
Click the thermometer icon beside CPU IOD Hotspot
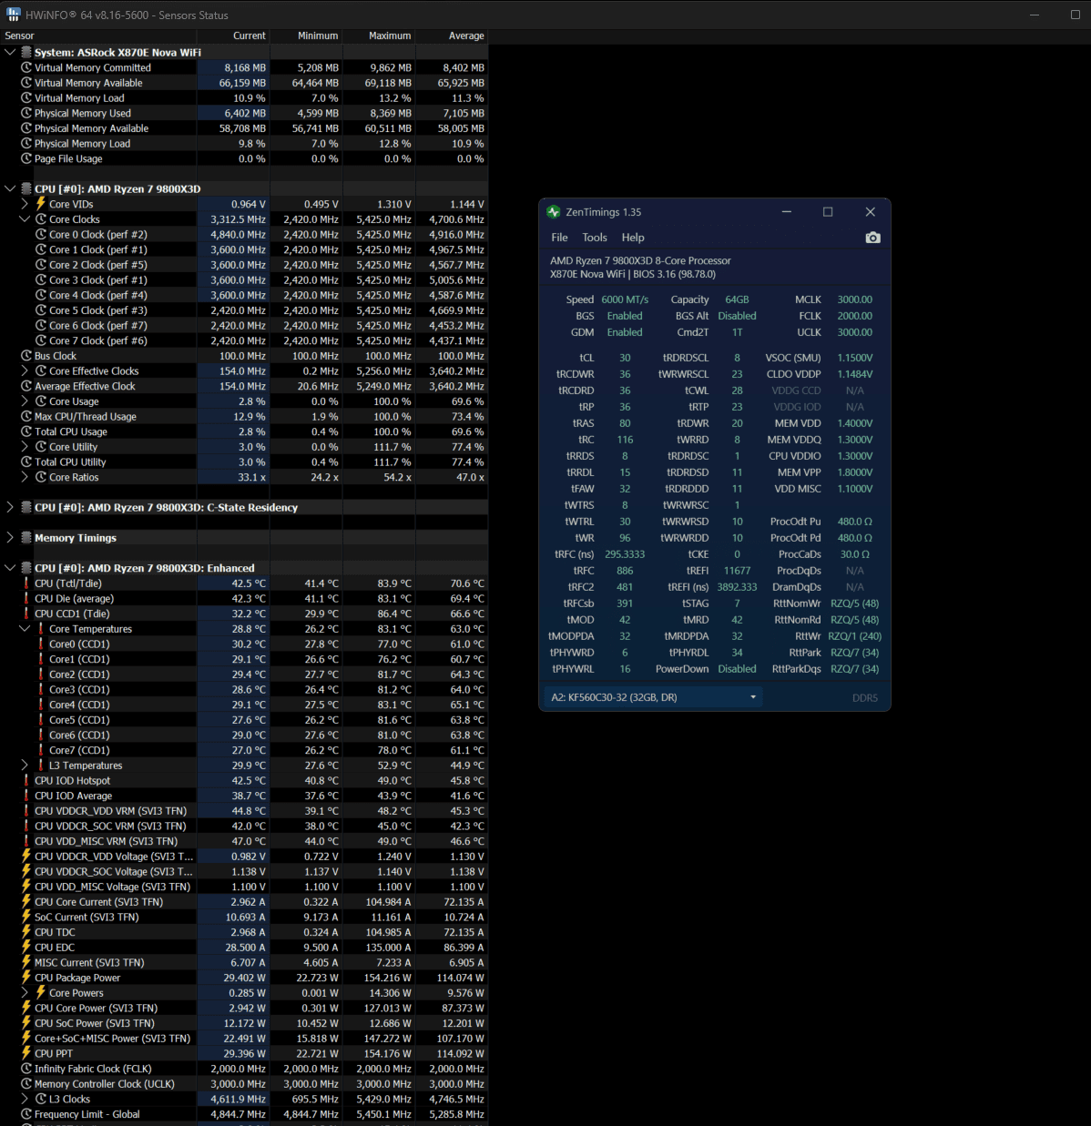point(26,781)
